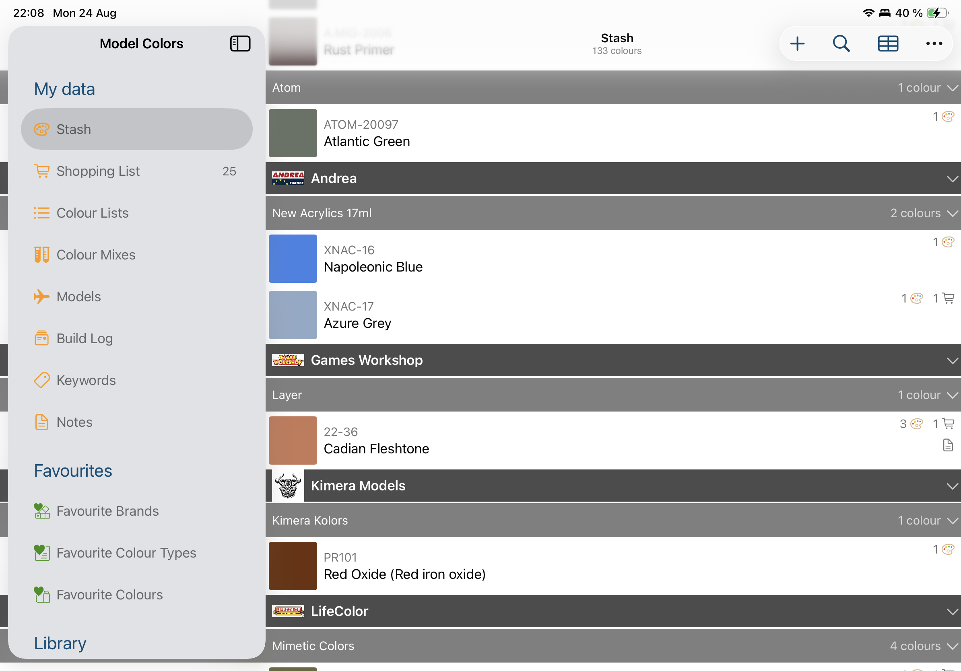Screen dimensions: 961x671
Task: Click the Favourite Colours heart icon
Action: point(42,595)
